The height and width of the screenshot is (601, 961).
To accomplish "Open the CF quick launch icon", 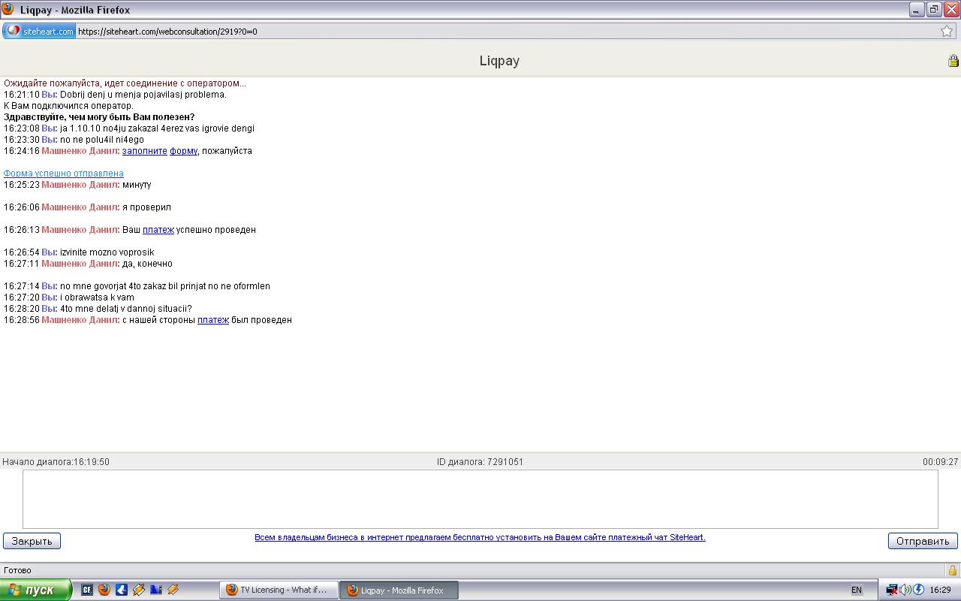I will [x=87, y=590].
